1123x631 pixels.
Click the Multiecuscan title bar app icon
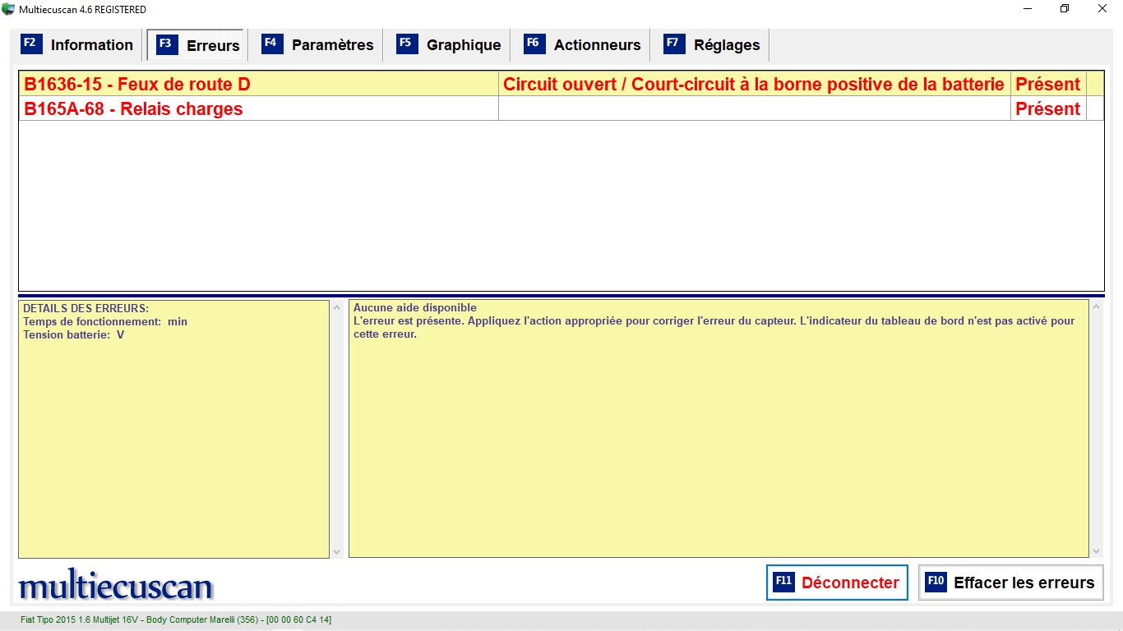[x=8, y=9]
